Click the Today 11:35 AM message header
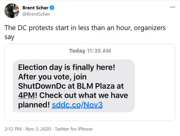Image resolution: width=180 pixels, height=136 pixels. coord(90,51)
